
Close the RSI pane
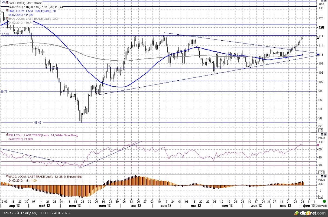pos(325,134)
